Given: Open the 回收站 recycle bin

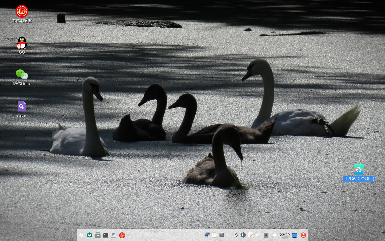Looking at the screenshot, I should (x=359, y=170).
